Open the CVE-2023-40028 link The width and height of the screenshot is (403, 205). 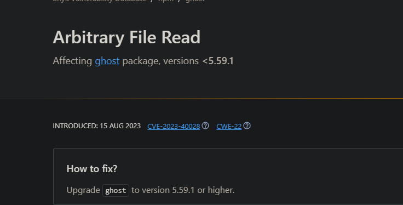174,126
